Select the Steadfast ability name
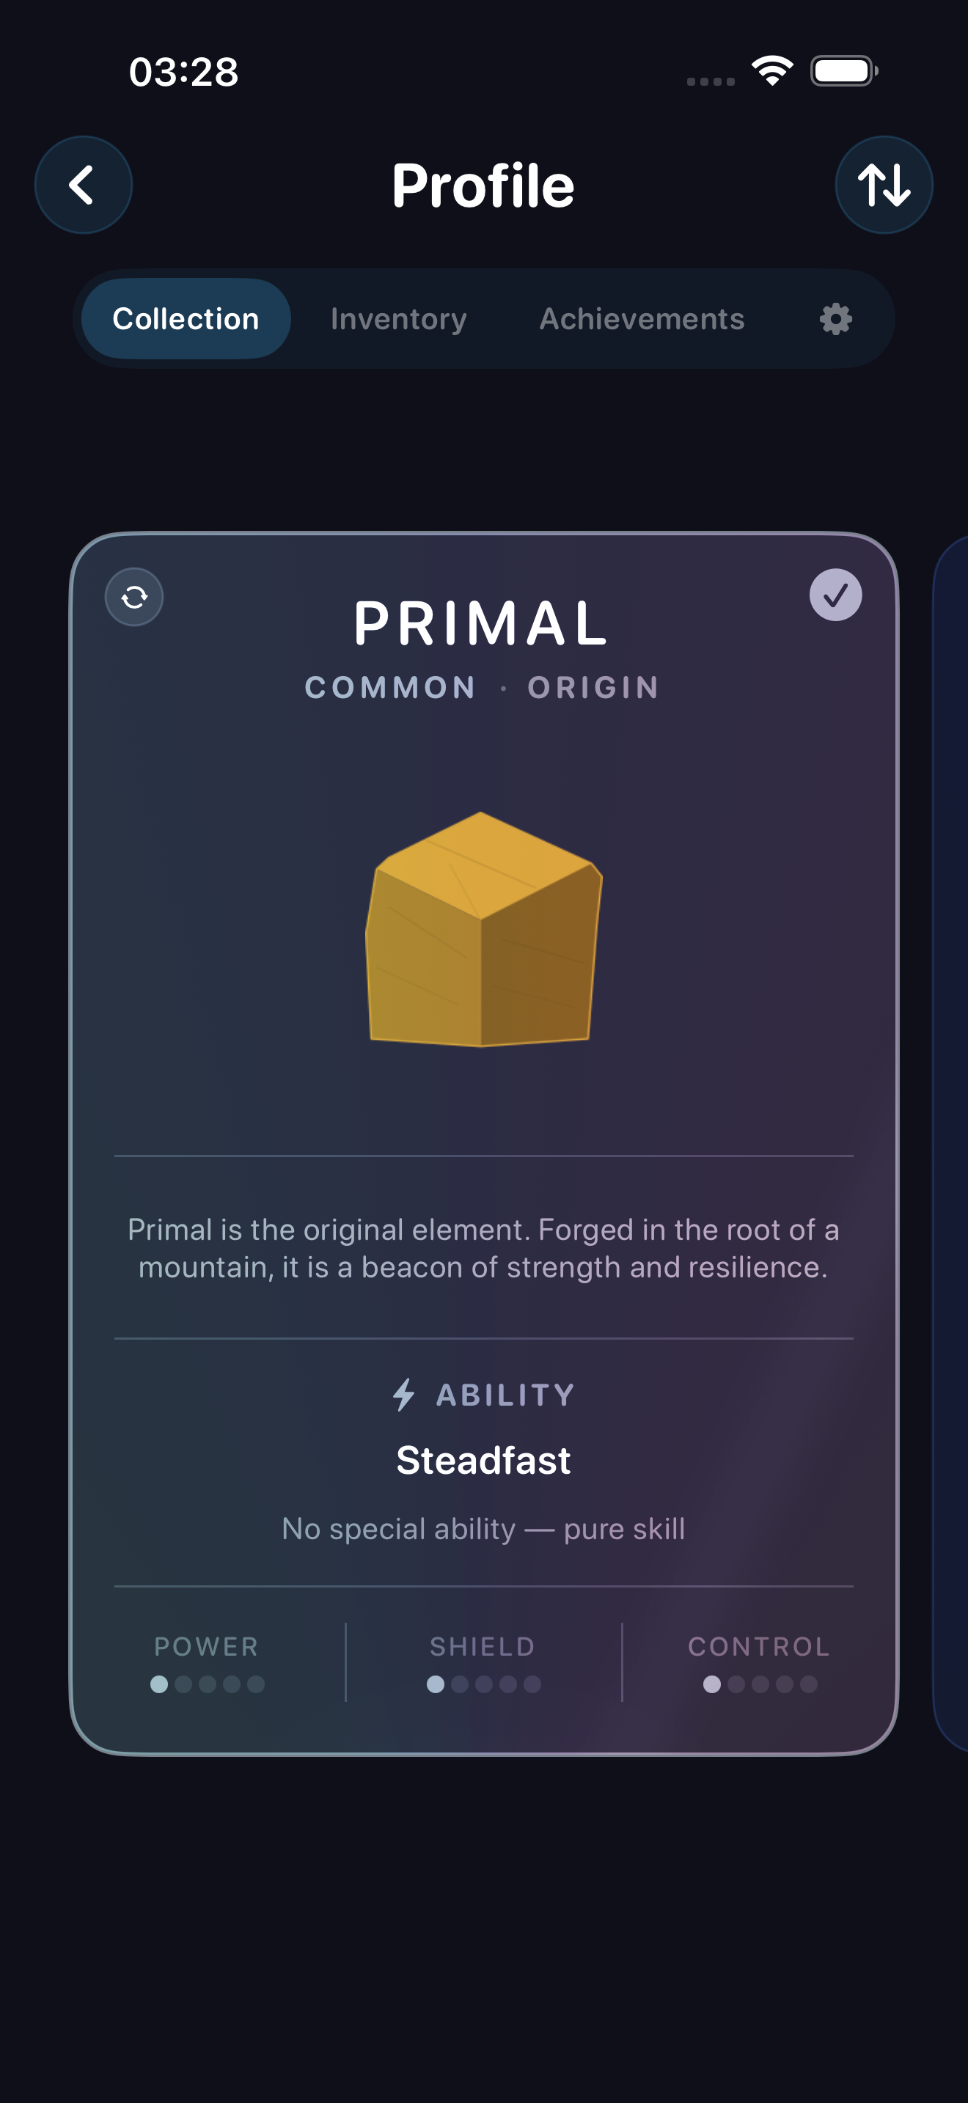This screenshot has height=2103, width=968. 483,1461
